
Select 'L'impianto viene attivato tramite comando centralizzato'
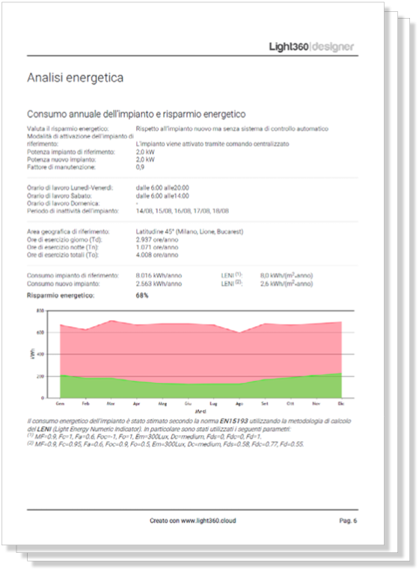[212, 144]
